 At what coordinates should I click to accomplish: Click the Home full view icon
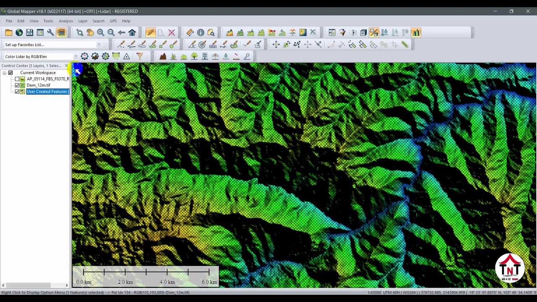click(132, 33)
